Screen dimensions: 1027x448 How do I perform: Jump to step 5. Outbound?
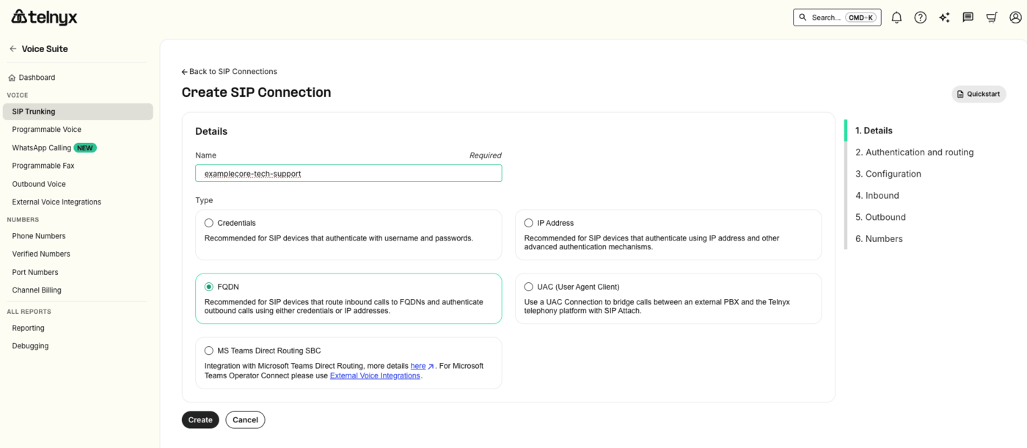pos(880,217)
